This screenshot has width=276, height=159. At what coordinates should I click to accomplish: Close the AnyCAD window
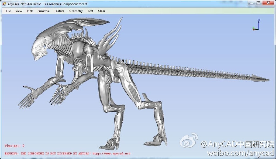pos(268,3)
